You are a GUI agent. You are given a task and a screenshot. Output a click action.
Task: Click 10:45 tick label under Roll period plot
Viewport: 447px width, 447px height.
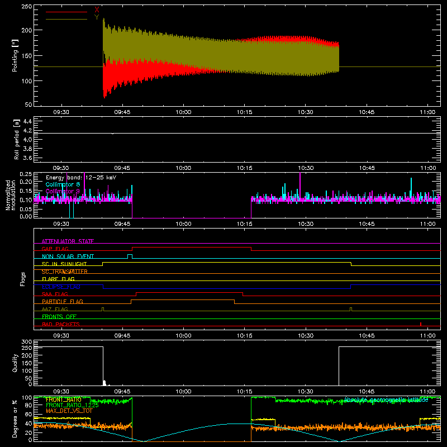[367, 168]
